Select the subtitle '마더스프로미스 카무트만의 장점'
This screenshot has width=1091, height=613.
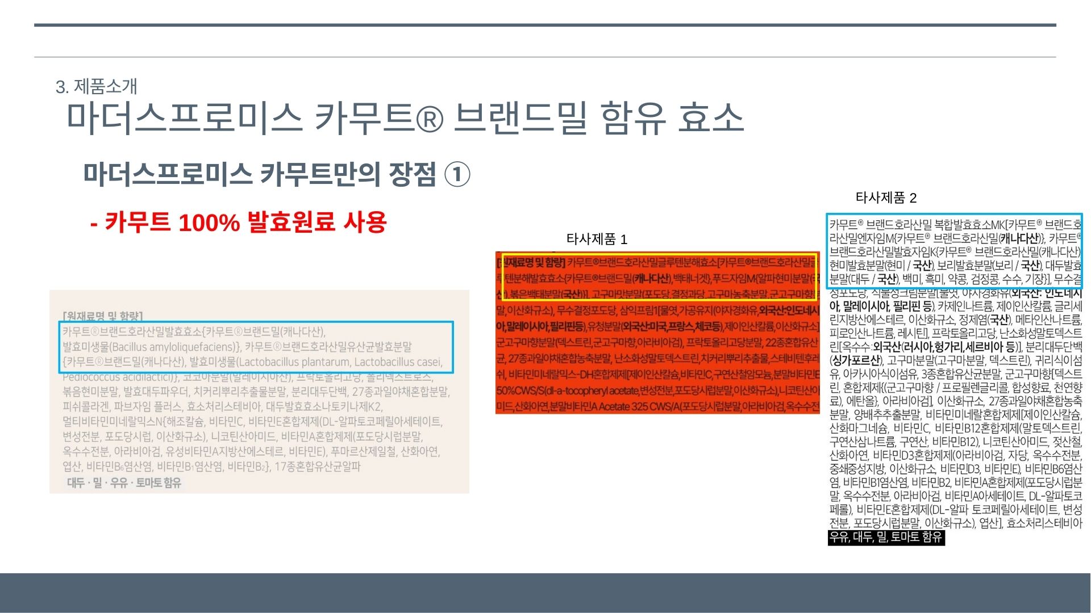pos(260,174)
